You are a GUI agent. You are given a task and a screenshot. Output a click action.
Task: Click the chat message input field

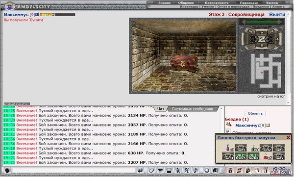point(73,171)
